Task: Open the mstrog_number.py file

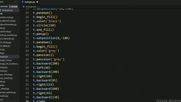Action: tap(8, 35)
